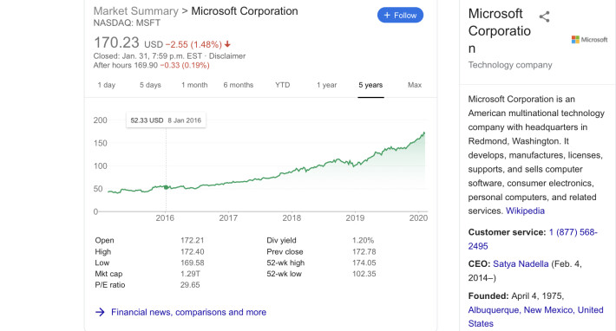Open Financial news, comparisons and more

tap(188, 312)
